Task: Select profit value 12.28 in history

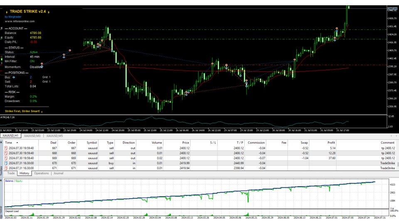Action: pyautogui.click(x=332, y=153)
